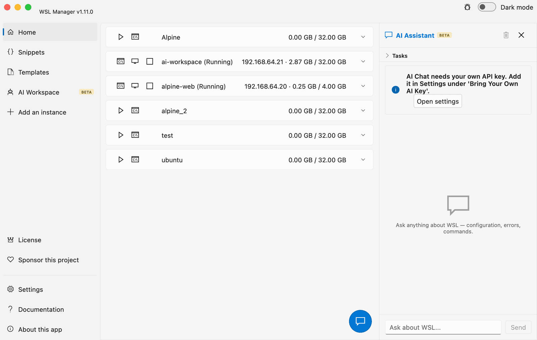Screen dimensions: 537x340
Task: Click the 0.25 GB / 4.00 GB usage text
Action: pos(319,86)
